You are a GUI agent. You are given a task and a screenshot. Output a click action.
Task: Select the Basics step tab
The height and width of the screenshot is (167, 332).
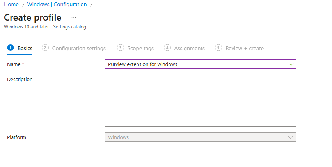point(20,48)
